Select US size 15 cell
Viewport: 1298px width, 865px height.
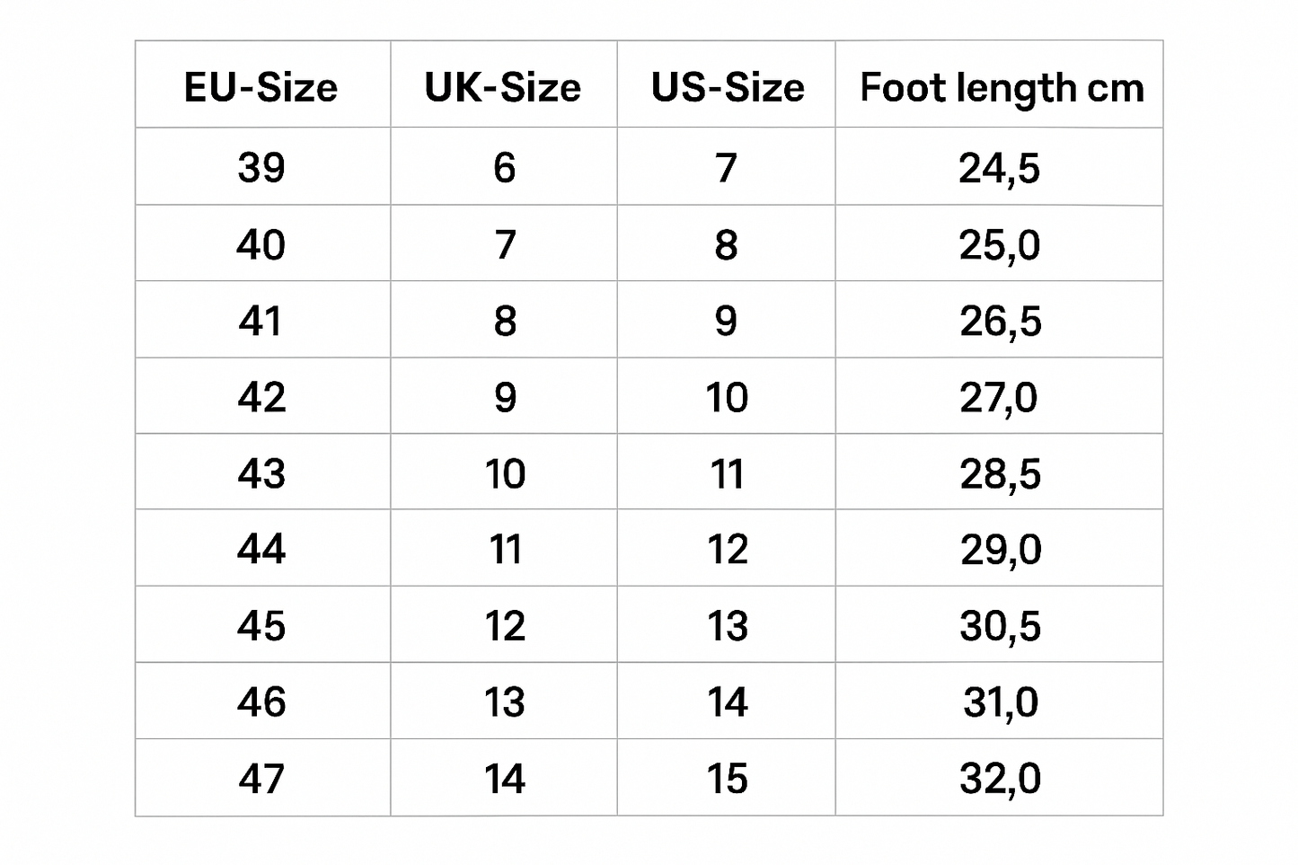[x=727, y=778]
